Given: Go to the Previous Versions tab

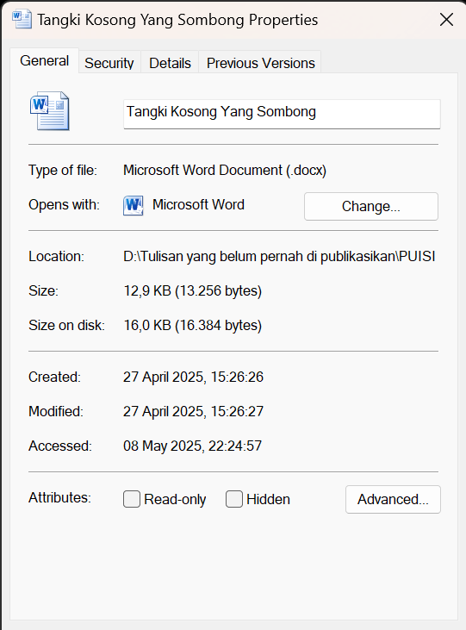Looking at the screenshot, I should (261, 63).
